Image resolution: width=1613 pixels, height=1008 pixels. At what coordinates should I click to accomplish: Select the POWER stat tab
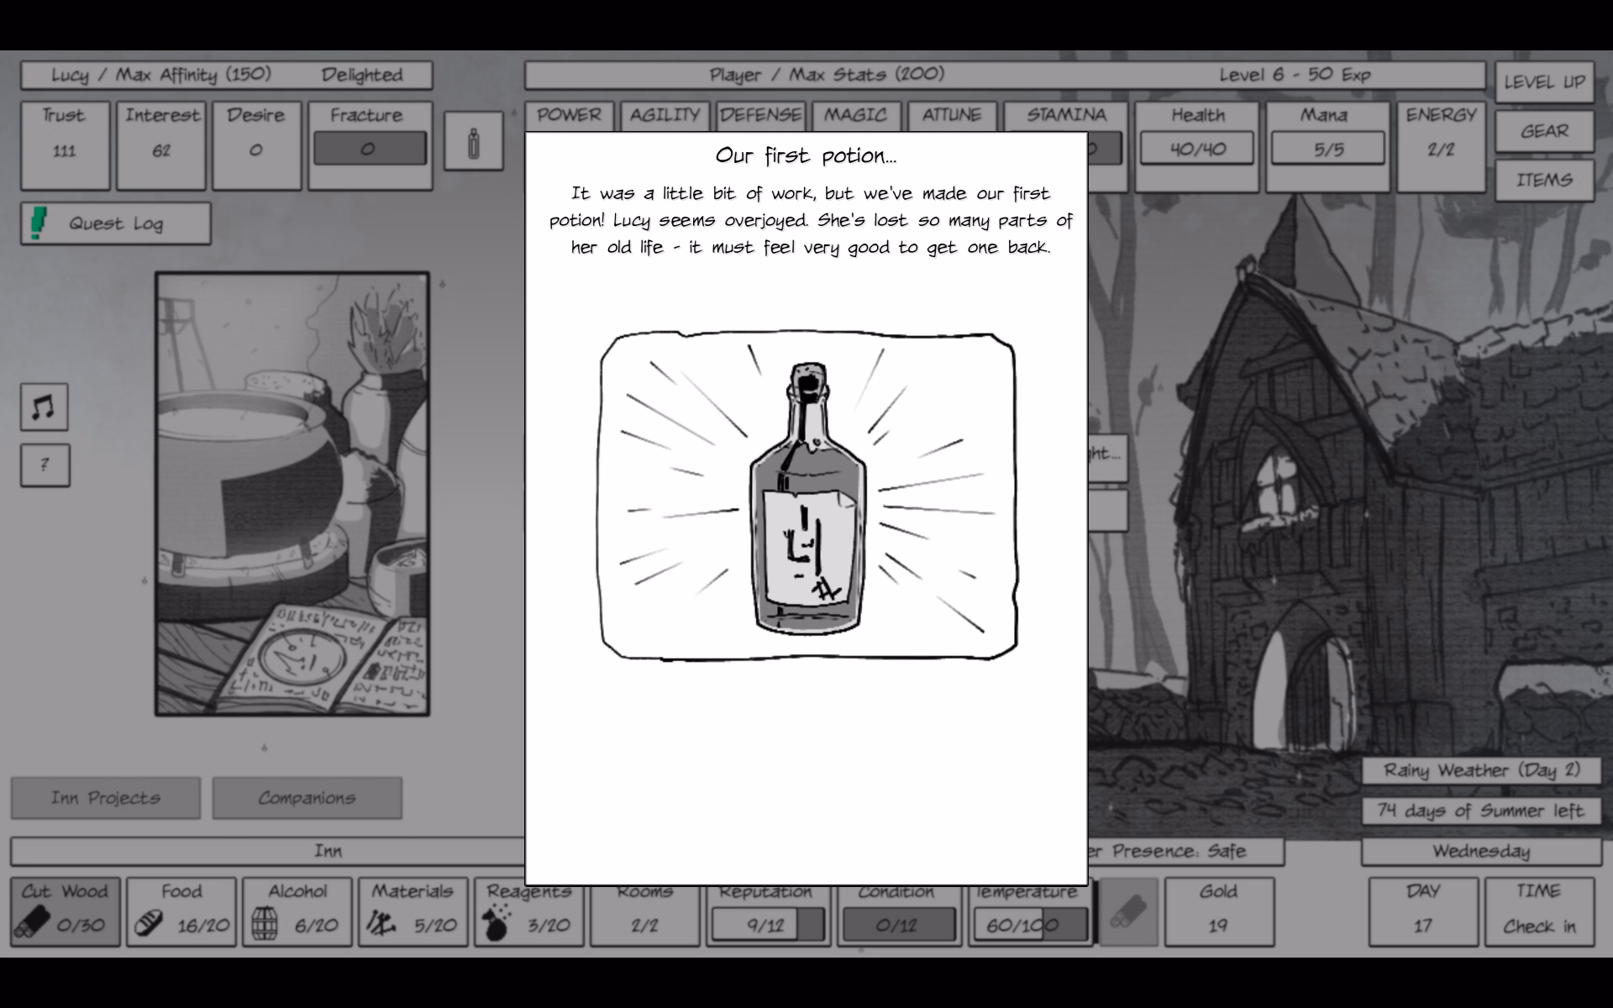point(569,116)
